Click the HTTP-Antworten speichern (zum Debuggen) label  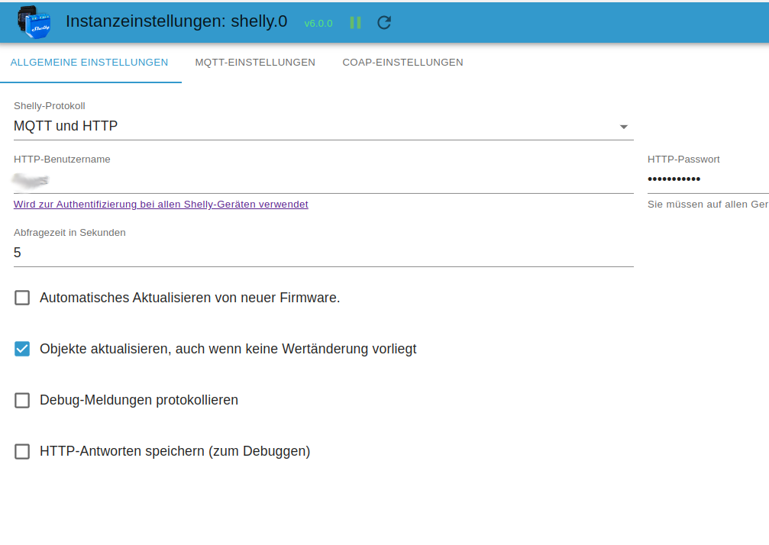[x=175, y=451]
